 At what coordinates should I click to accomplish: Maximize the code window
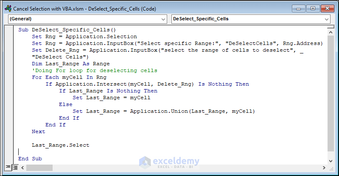coord(313,8)
